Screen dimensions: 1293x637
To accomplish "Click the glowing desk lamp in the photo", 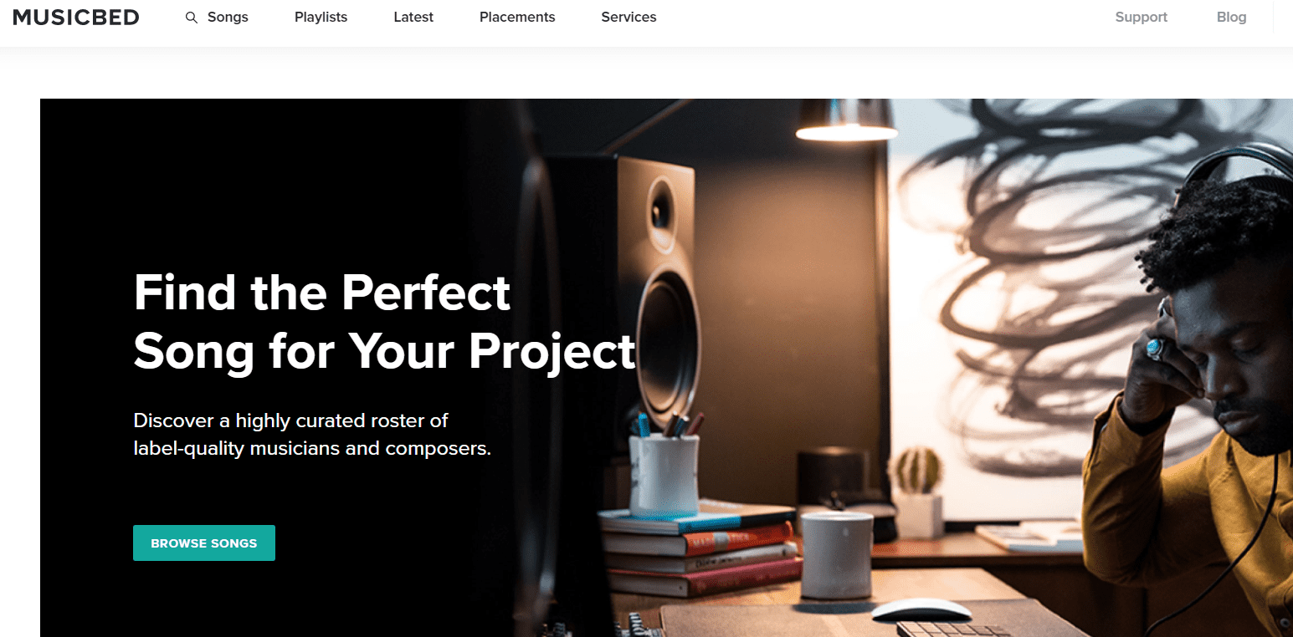I will pyautogui.click(x=845, y=121).
